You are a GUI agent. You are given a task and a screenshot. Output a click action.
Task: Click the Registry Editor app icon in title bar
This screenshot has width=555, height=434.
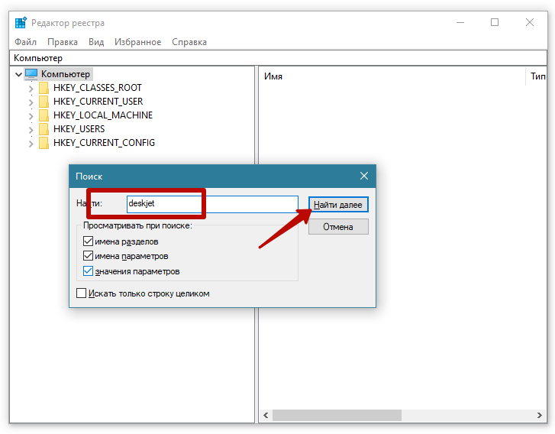(x=21, y=23)
